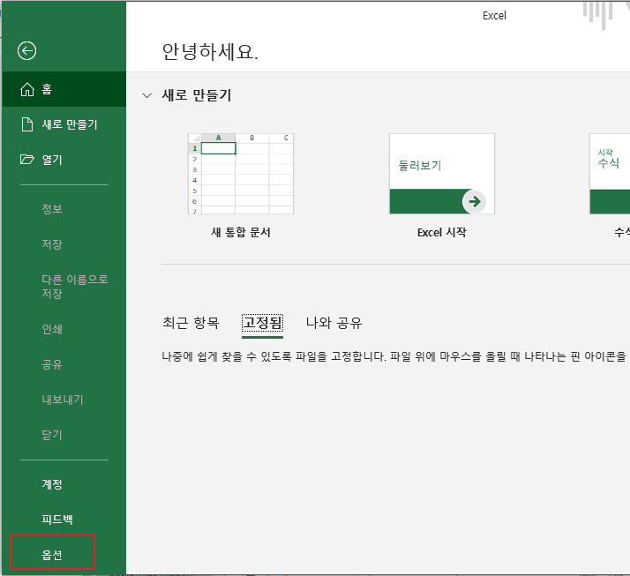Open the 정보 menu item

(52, 209)
